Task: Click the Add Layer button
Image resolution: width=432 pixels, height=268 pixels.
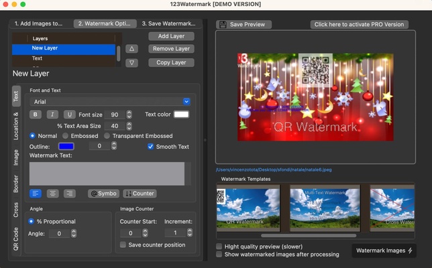Action: pos(171,36)
